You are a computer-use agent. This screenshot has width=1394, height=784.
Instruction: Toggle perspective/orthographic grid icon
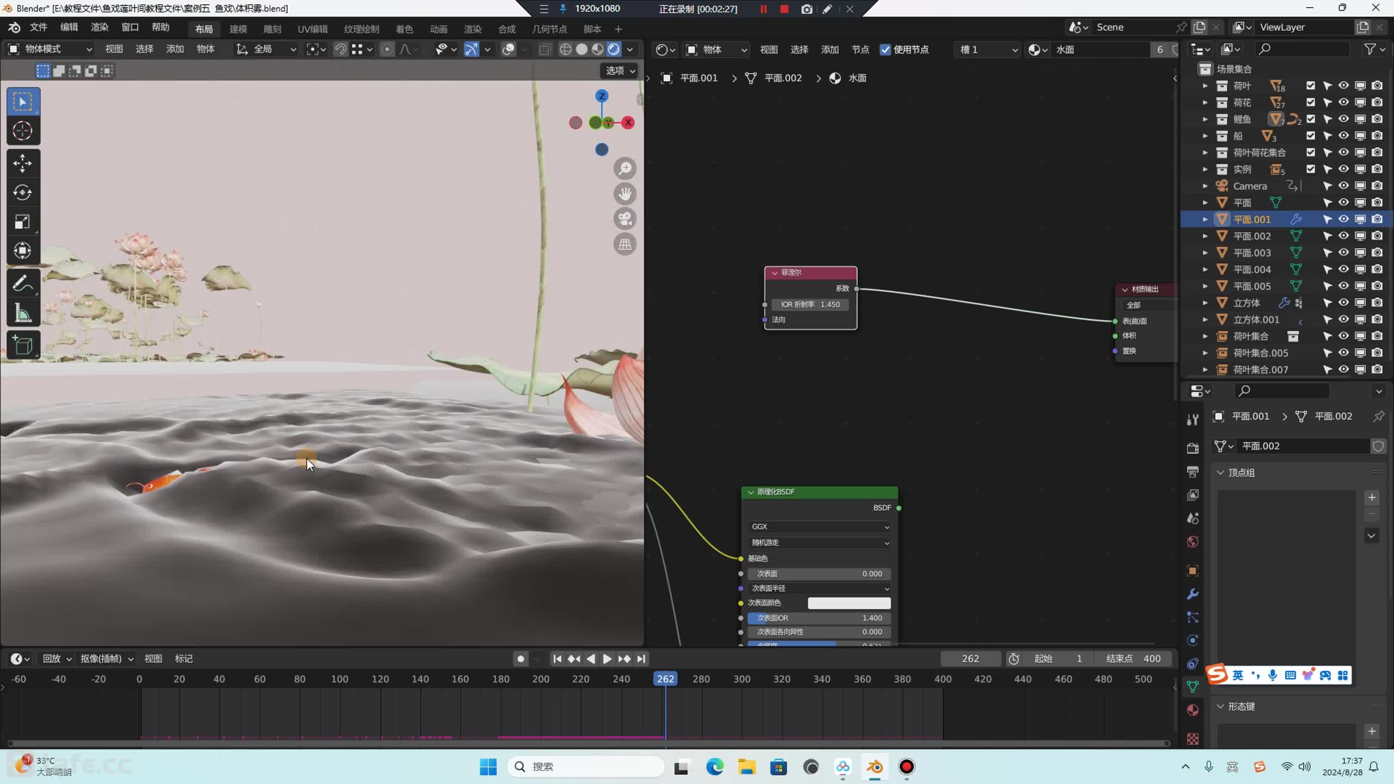[625, 244]
